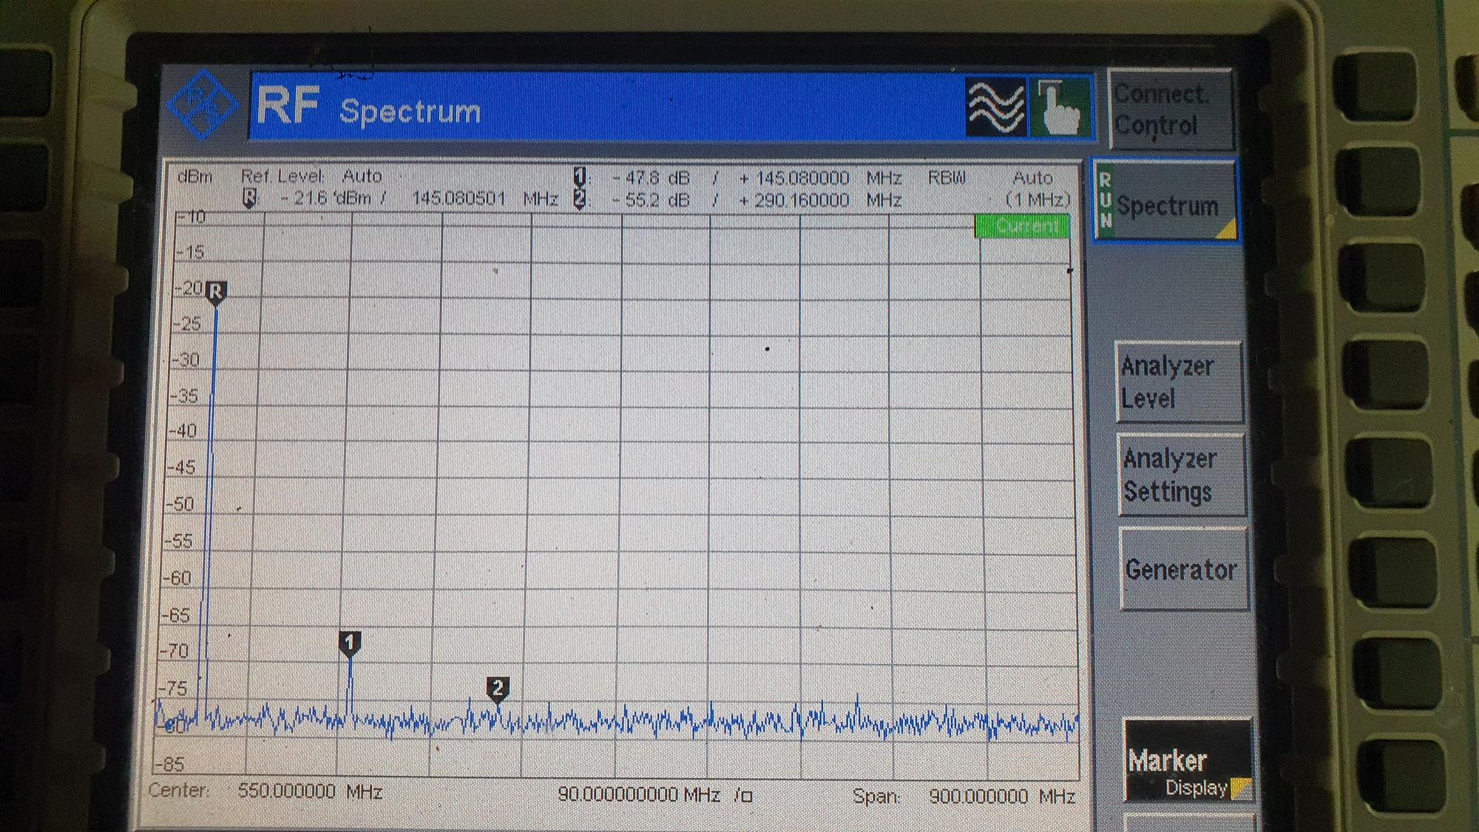Click the marker 2 offset +290.160000 MHz
The width and height of the screenshot is (1479, 832).
(821, 200)
